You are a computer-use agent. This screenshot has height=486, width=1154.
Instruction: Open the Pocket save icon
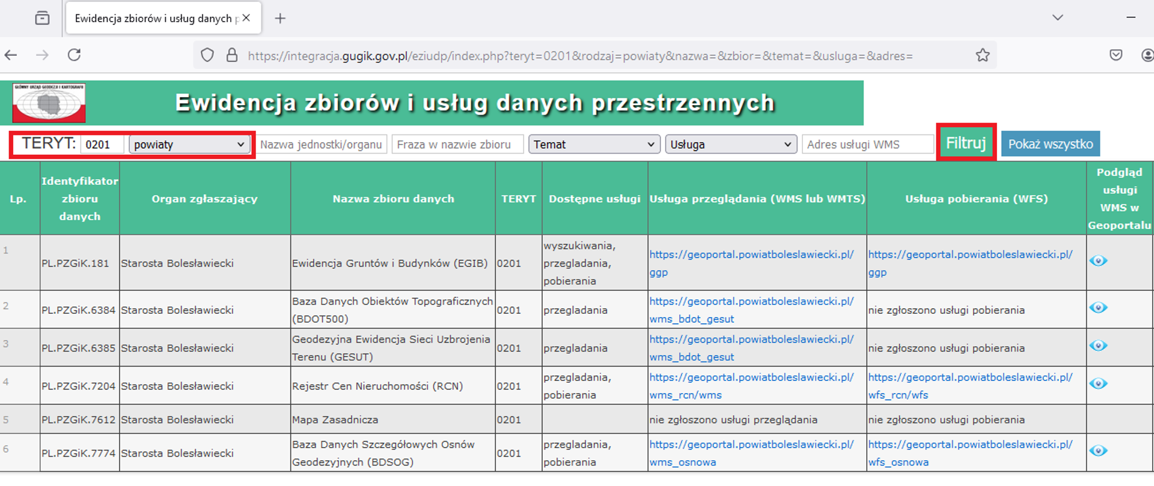[1116, 55]
